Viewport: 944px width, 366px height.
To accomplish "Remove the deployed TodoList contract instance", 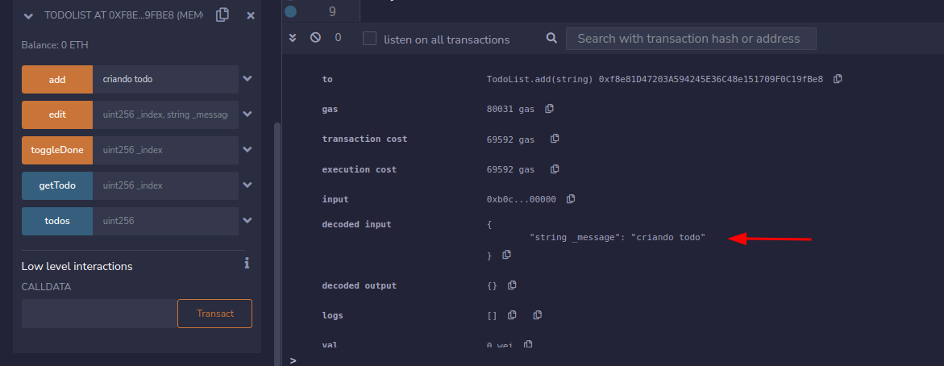I will (x=251, y=15).
